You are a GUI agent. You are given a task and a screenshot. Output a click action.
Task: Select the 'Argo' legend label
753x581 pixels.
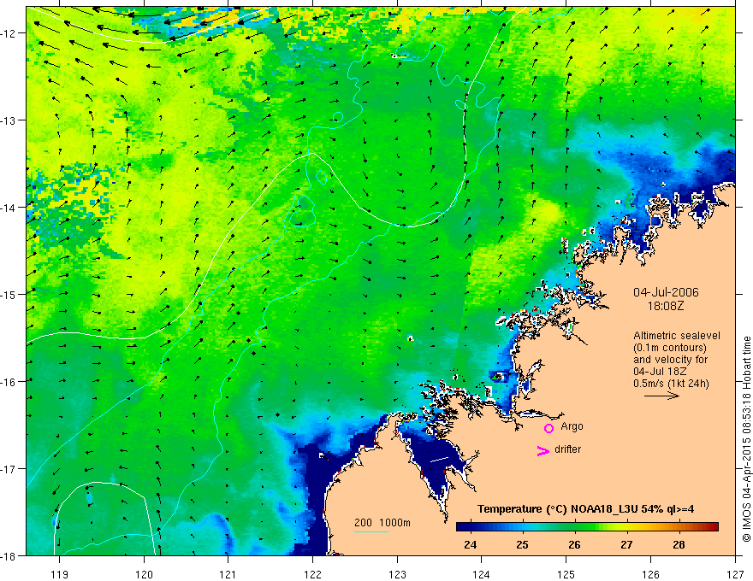pyautogui.click(x=572, y=426)
